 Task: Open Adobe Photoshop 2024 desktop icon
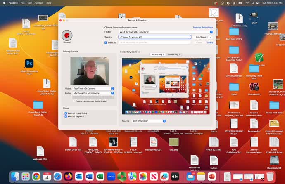point(29,64)
